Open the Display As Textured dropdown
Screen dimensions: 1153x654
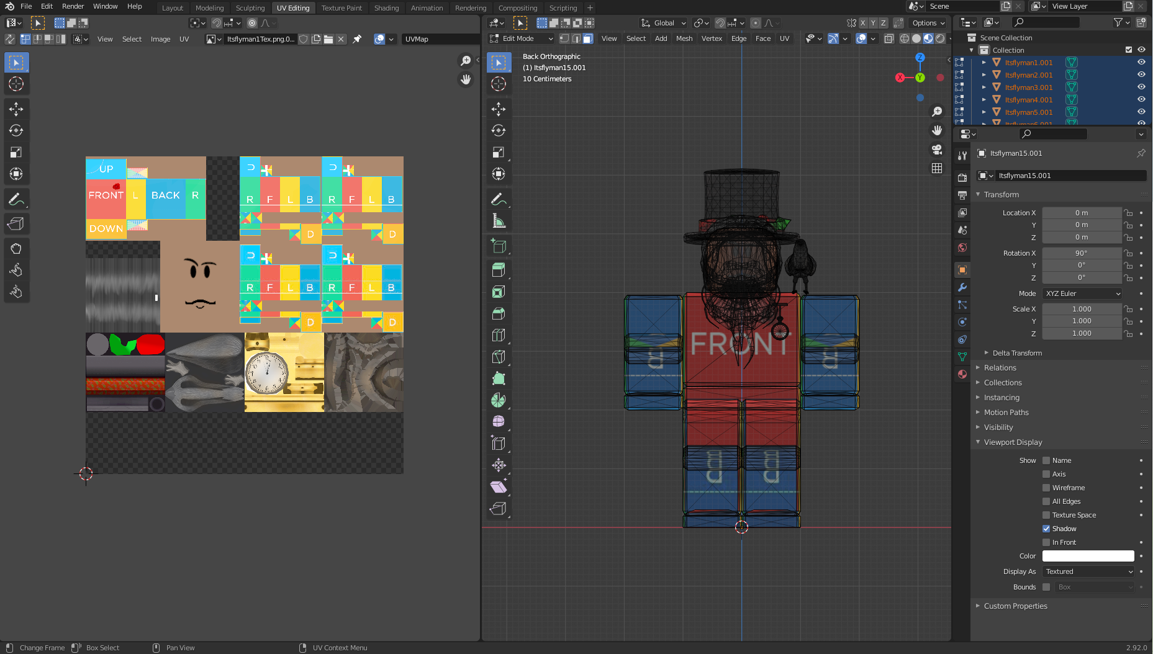1088,571
